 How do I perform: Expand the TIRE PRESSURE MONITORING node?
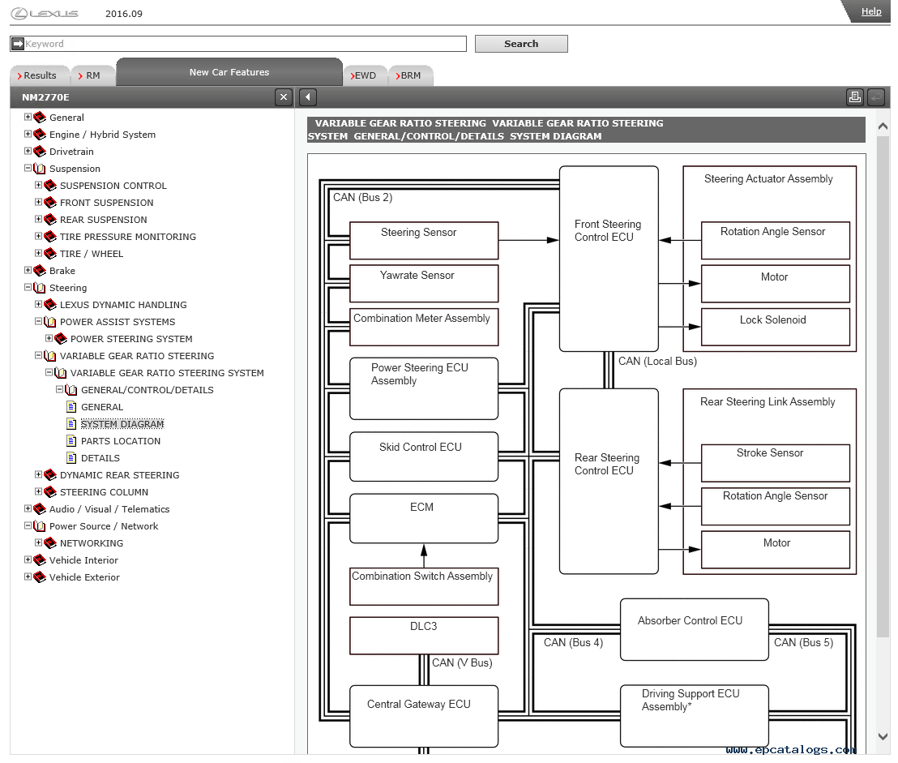coord(38,236)
